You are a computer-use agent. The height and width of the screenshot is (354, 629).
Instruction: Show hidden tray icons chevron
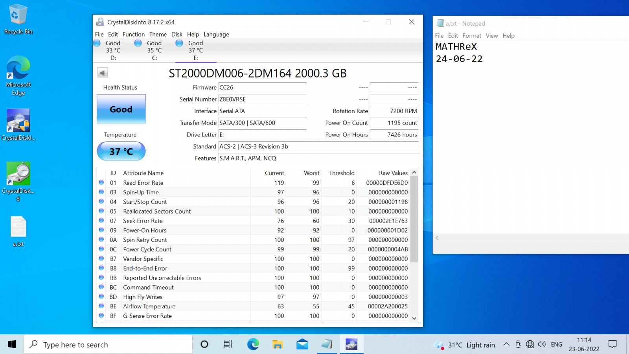tap(506, 345)
